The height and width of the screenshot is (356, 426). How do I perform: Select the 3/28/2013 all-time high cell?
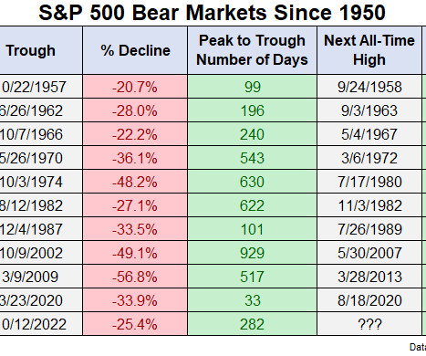tap(369, 277)
